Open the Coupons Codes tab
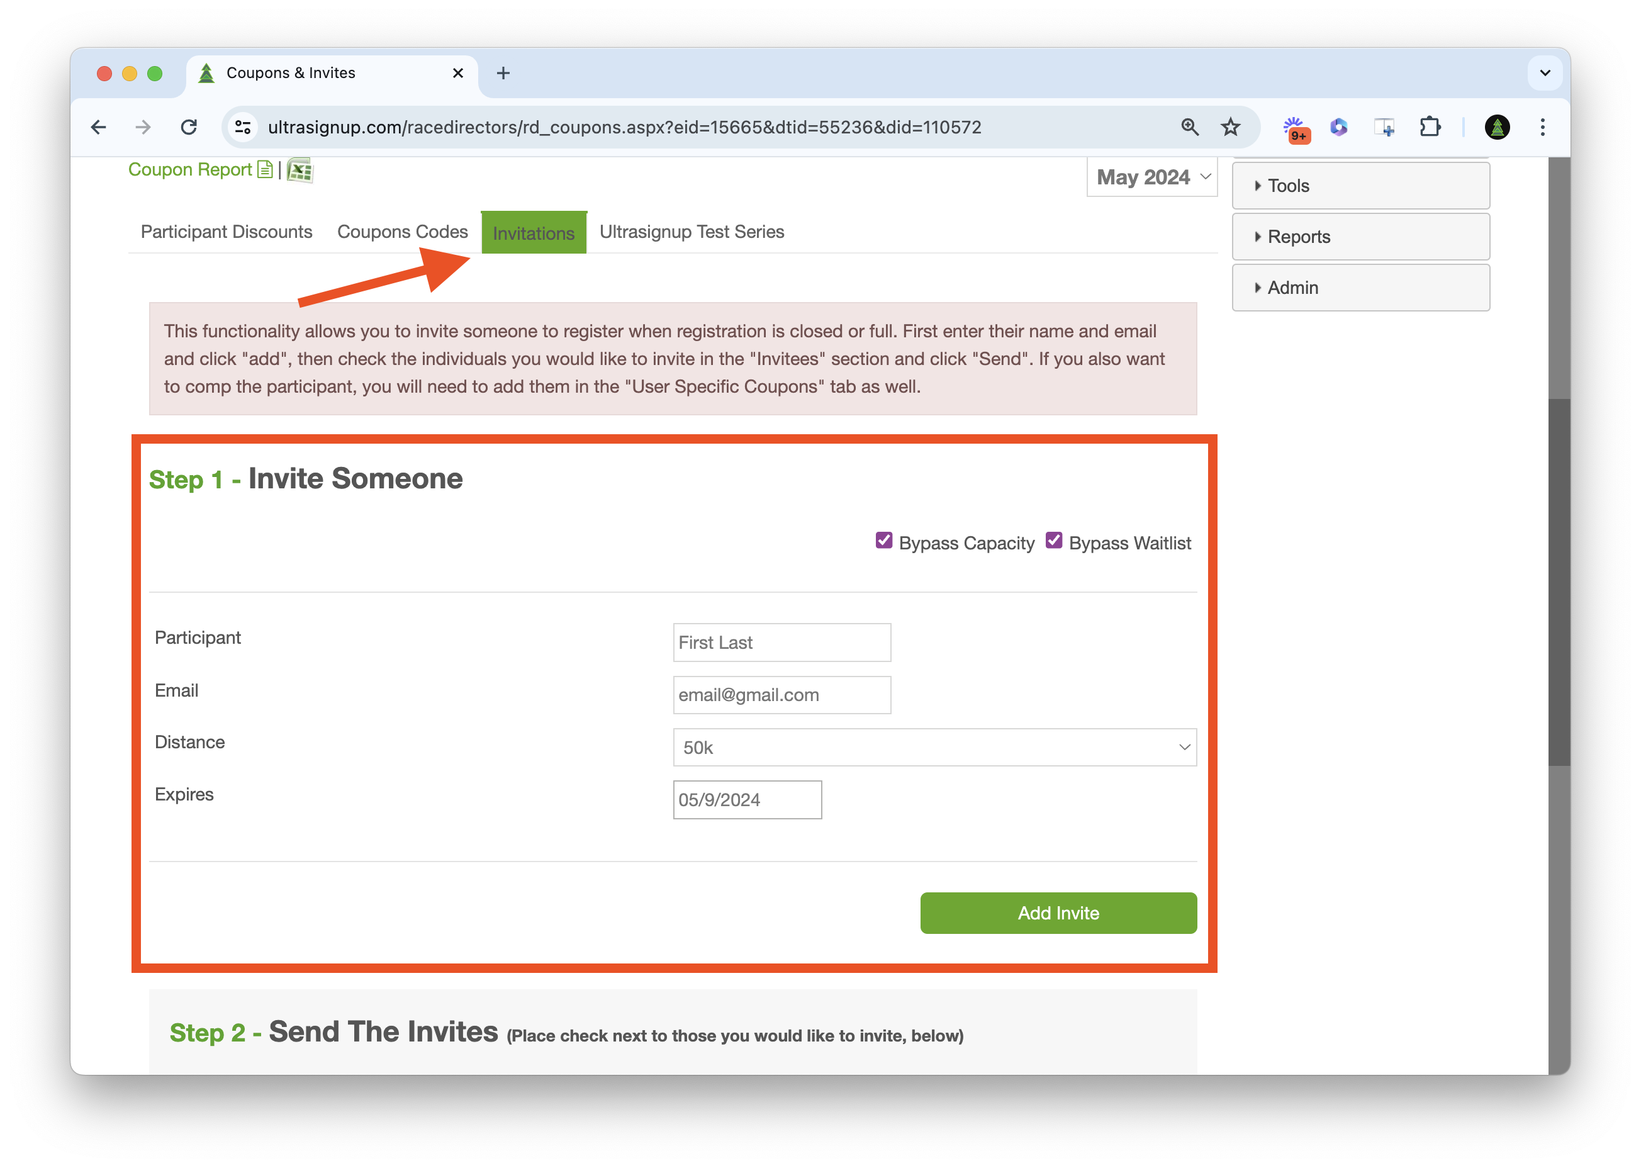1641x1168 pixels. [402, 232]
